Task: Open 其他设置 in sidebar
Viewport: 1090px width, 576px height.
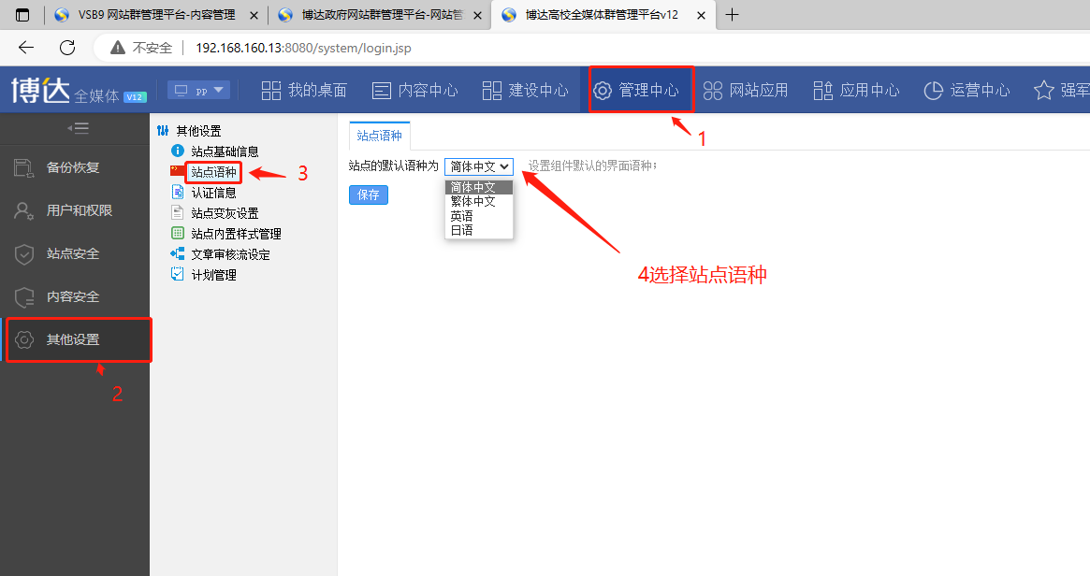Action: pyautogui.click(x=75, y=339)
